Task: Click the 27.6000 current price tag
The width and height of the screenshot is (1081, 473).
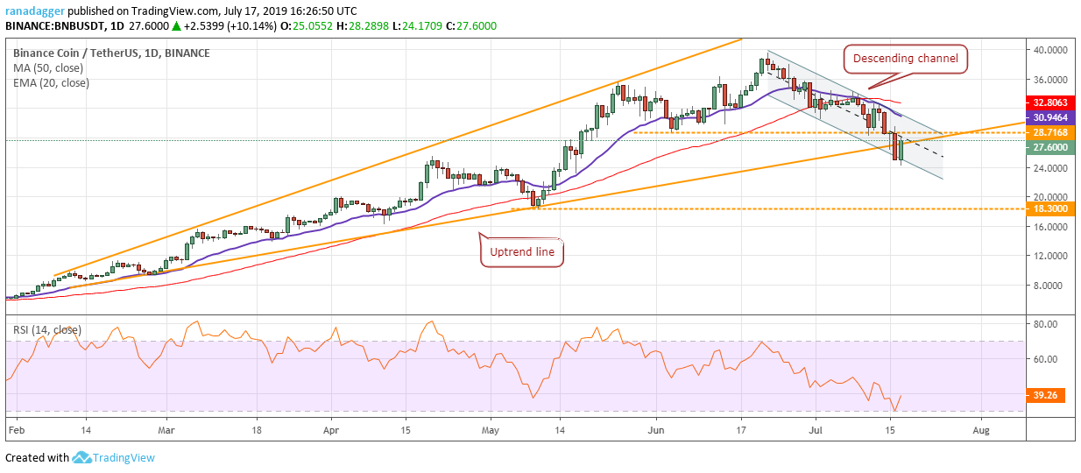Action: click(x=1049, y=147)
